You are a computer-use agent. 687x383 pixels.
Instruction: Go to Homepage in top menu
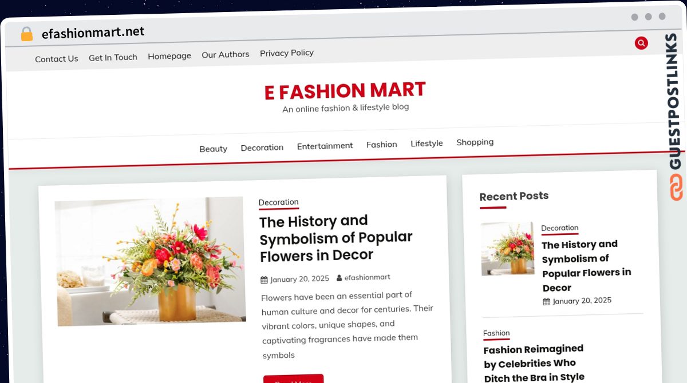click(169, 56)
